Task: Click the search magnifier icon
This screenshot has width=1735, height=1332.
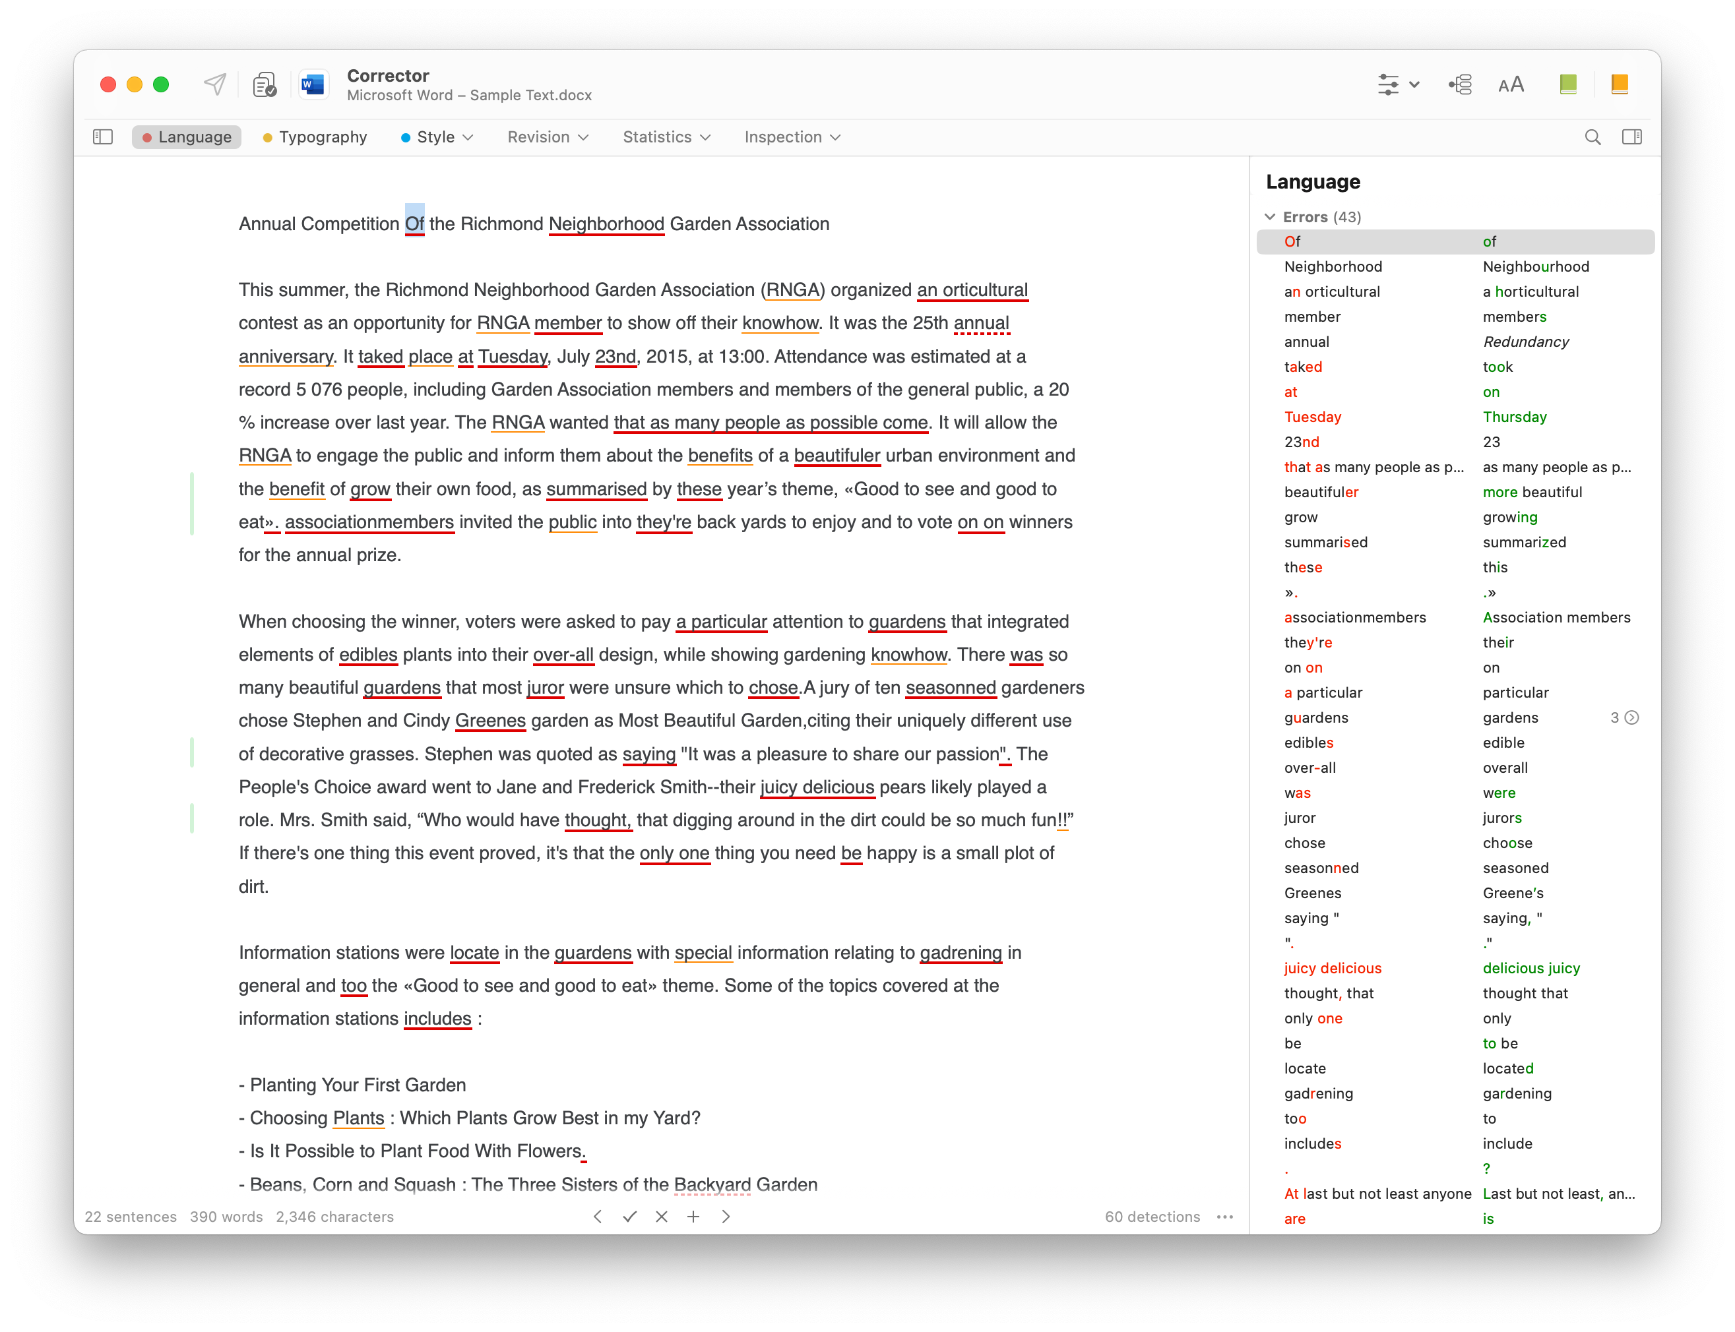Action: (1593, 137)
